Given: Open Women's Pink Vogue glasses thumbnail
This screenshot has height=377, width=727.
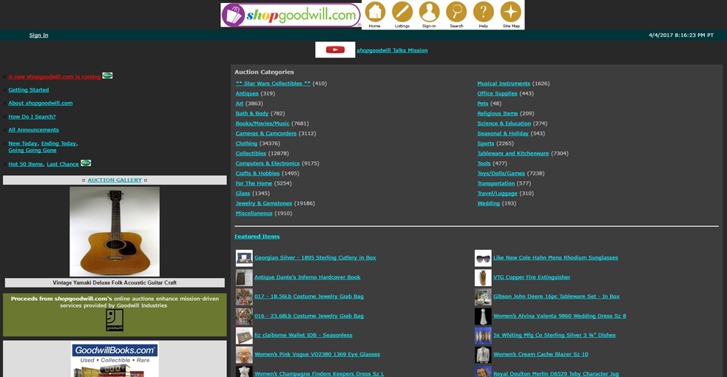Looking at the screenshot, I should pos(244,355).
